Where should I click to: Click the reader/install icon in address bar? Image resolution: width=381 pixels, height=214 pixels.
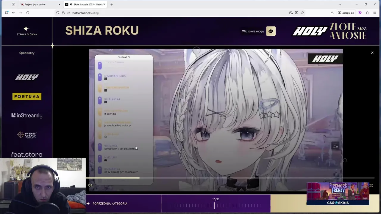296,13
